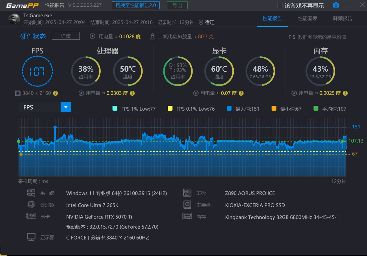Click the 驱动版本 32.0.15.7270 text
367x256 pixels.
[x=112, y=227]
